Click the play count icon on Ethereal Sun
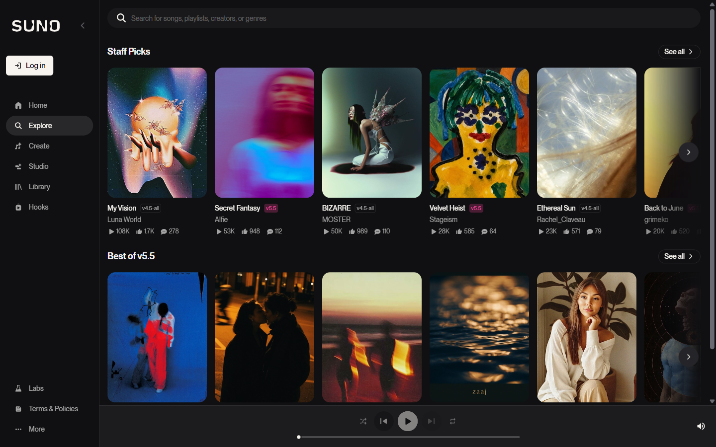716x447 pixels. coord(541,231)
